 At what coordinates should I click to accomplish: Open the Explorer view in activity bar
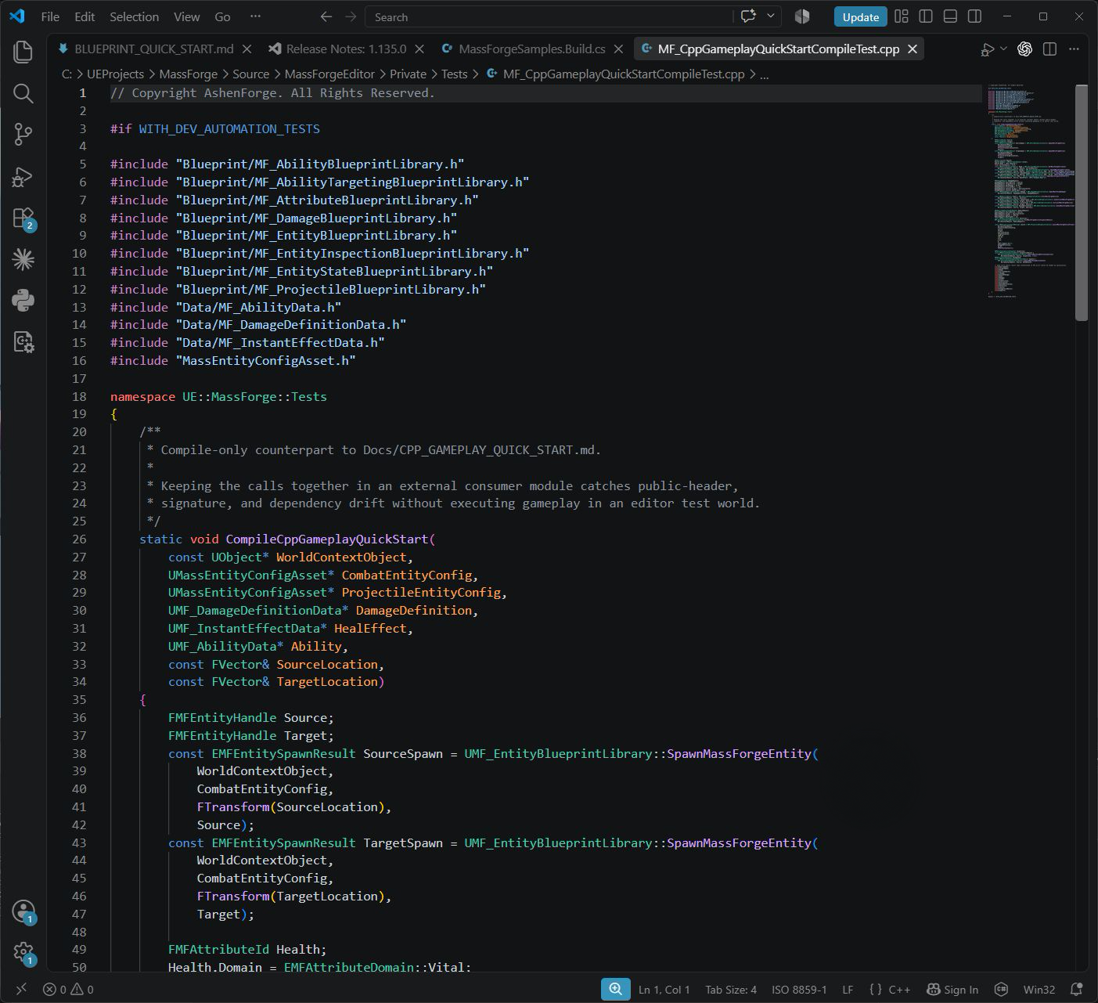point(23,52)
